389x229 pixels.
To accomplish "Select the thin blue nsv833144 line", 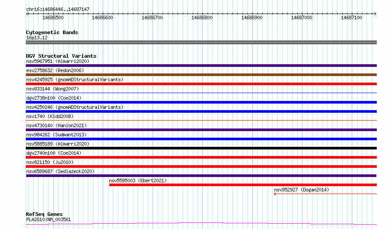I will point(201,93).
